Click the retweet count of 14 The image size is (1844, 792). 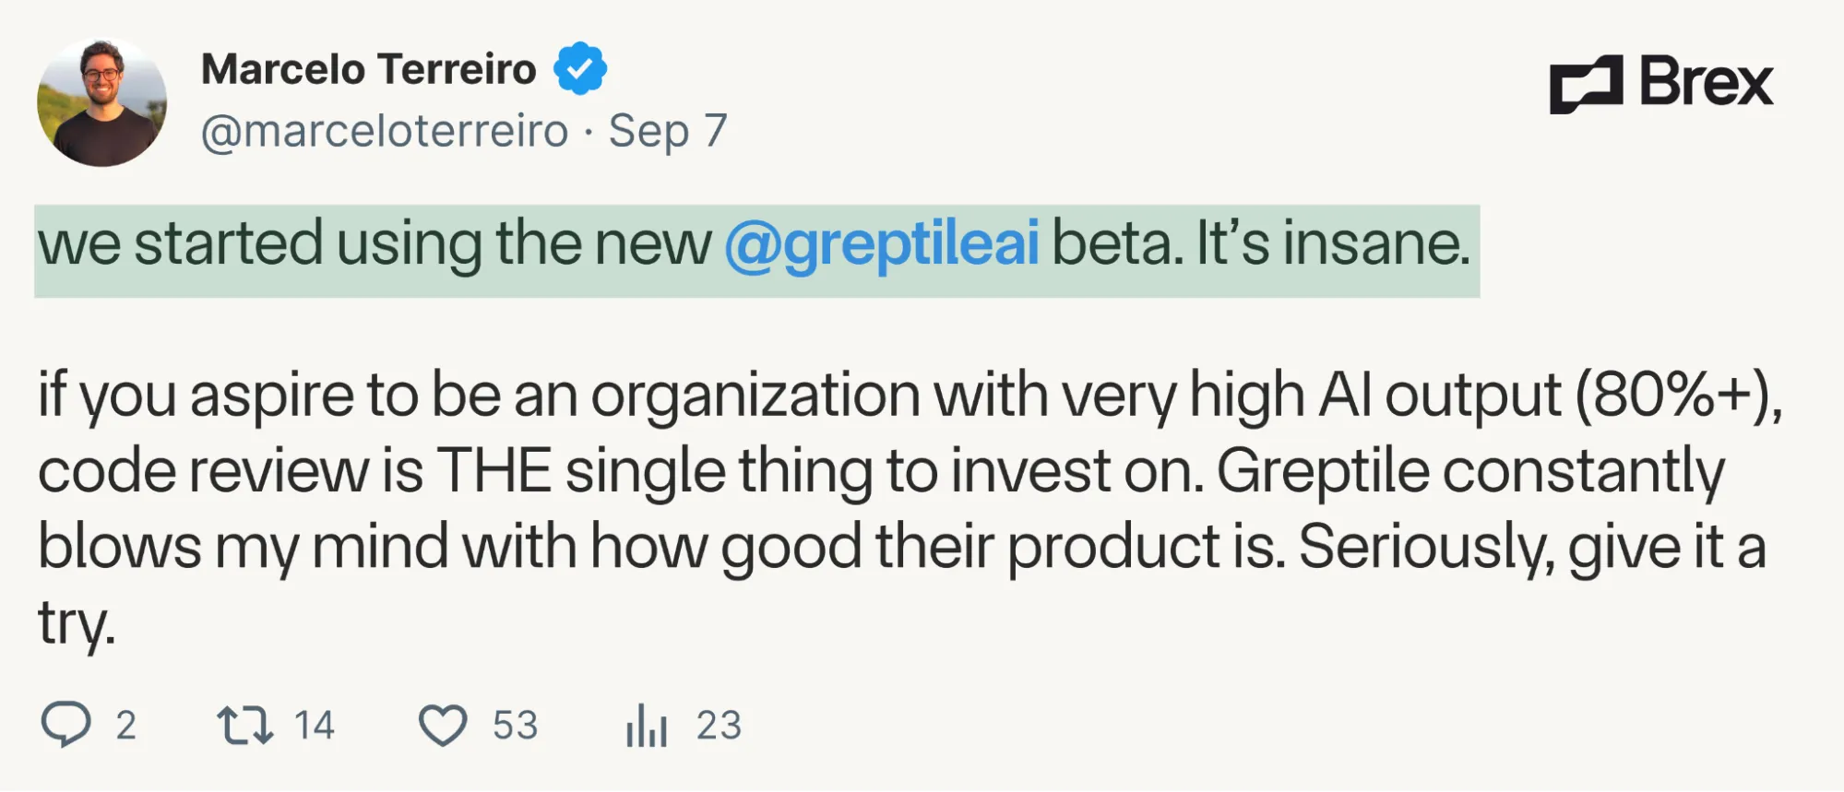(x=315, y=726)
